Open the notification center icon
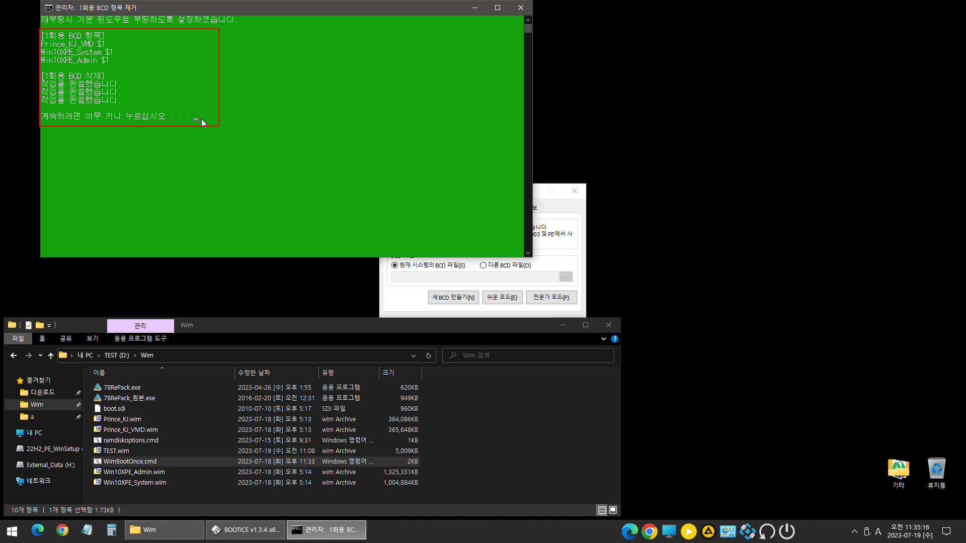The width and height of the screenshot is (966, 543). click(946, 531)
